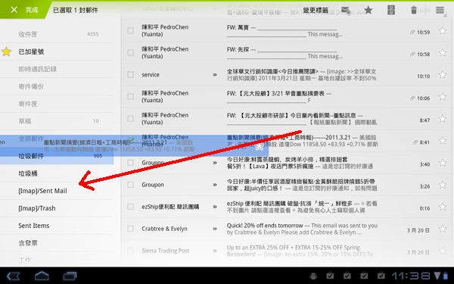Click the importance marker on Groupon 3:26 row
This screenshot has width=454, height=284.
215,185
